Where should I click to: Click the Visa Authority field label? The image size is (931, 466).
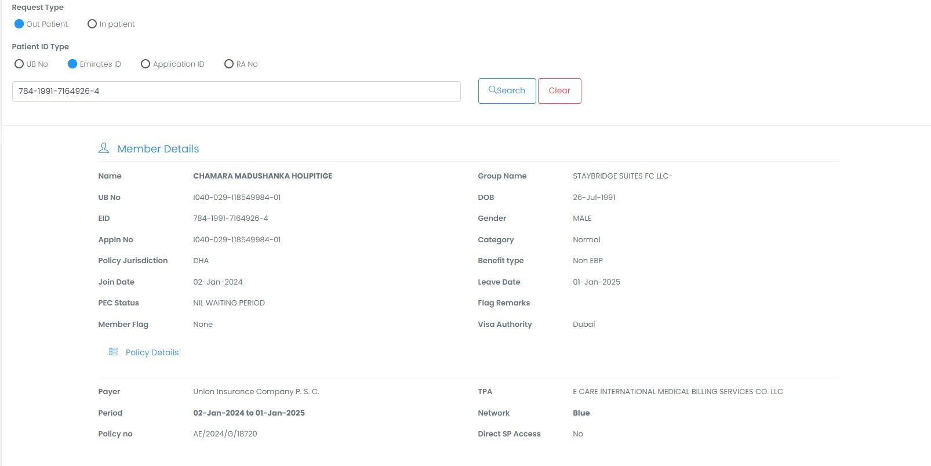click(504, 324)
